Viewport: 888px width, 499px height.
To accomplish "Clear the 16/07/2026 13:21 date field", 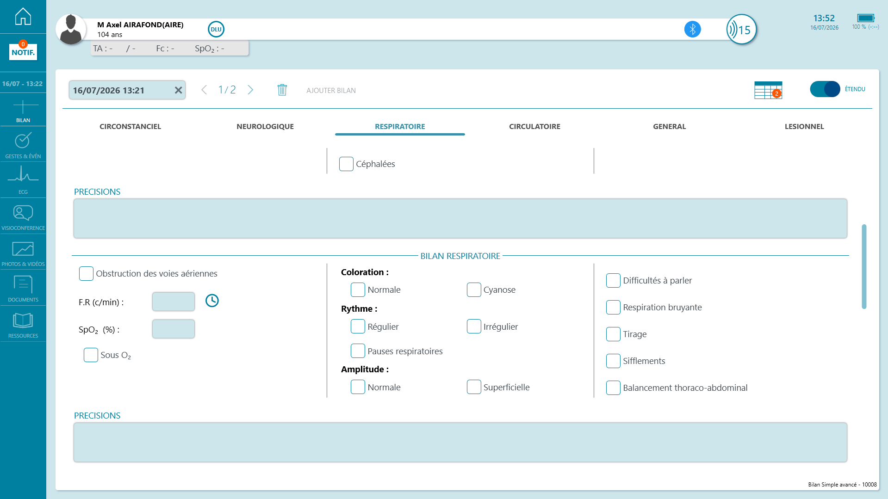I will pyautogui.click(x=178, y=90).
